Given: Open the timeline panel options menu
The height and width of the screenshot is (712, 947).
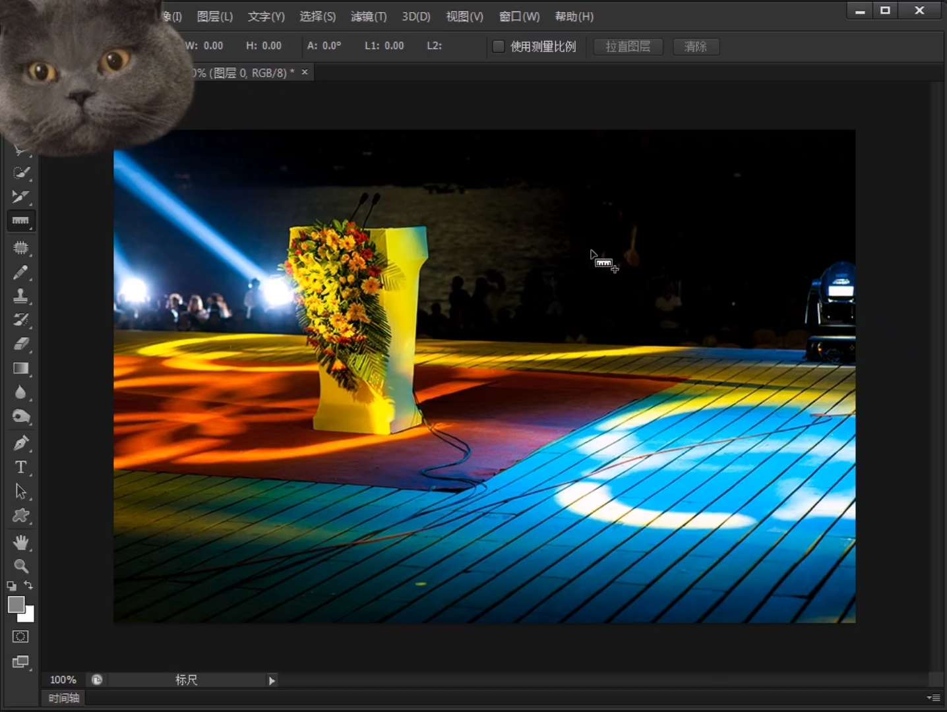Looking at the screenshot, I should pos(933,697).
